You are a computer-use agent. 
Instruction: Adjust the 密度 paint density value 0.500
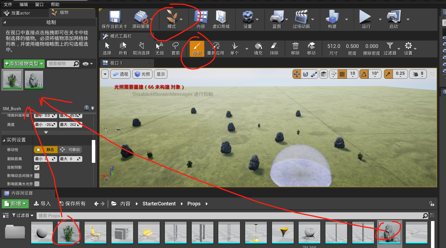tap(352, 46)
